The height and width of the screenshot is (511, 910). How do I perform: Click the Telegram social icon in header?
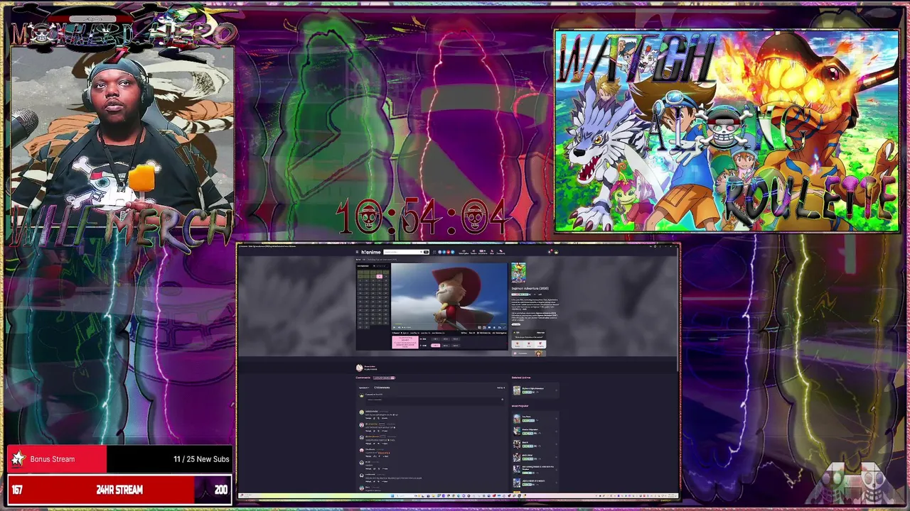point(444,252)
